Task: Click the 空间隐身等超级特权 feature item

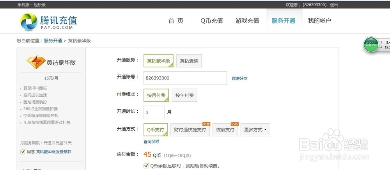Action: tap(41, 115)
